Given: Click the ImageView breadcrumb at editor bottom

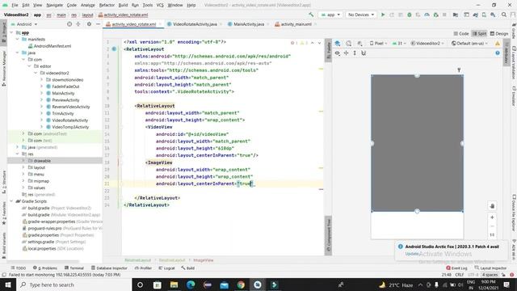Looking at the screenshot, I should coord(203,260).
